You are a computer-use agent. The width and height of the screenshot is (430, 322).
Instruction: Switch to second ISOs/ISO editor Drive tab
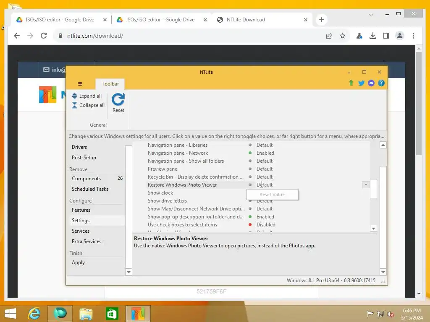160,20
